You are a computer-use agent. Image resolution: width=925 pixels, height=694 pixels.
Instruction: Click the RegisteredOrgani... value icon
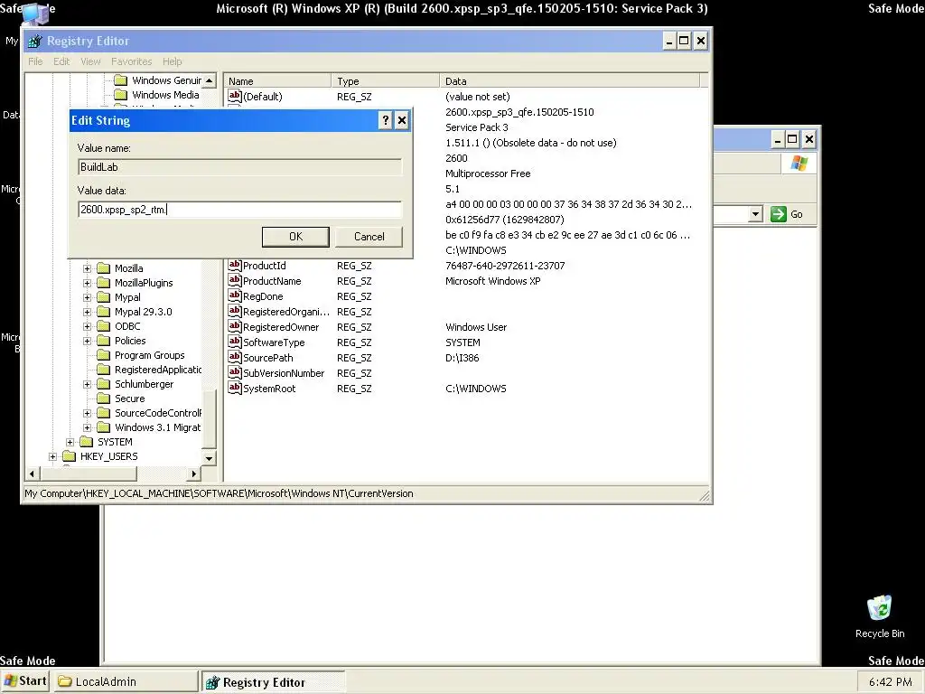[235, 312]
